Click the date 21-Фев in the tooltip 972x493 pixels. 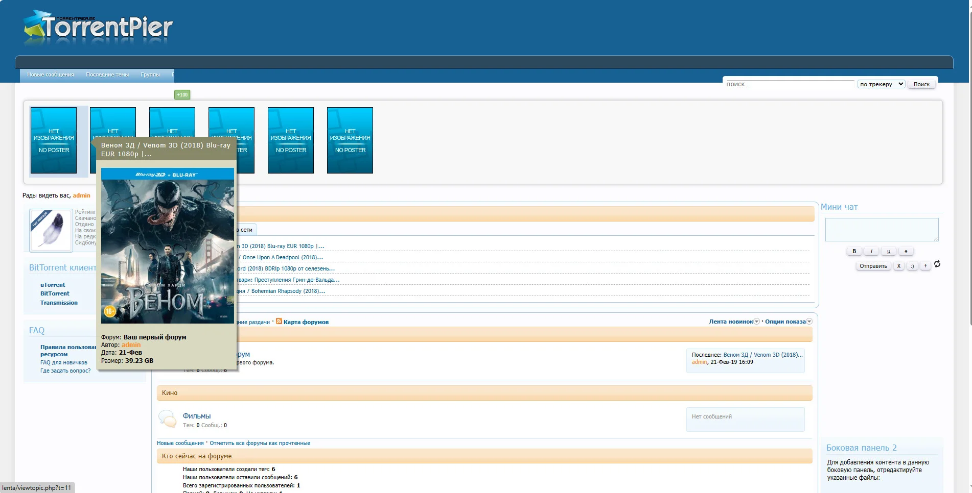click(x=130, y=353)
